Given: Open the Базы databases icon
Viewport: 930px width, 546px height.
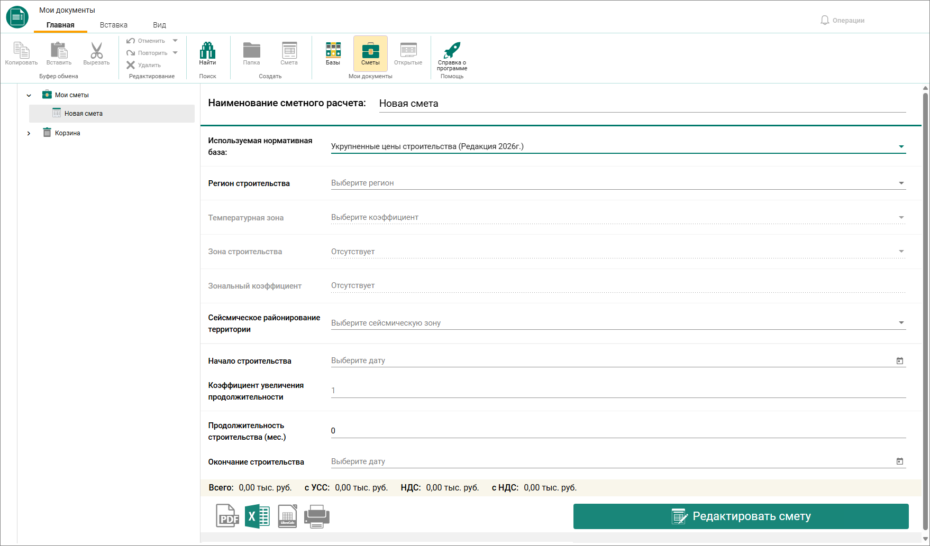Looking at the screenshot, I should pyautogui.click(x=333, y=50).
